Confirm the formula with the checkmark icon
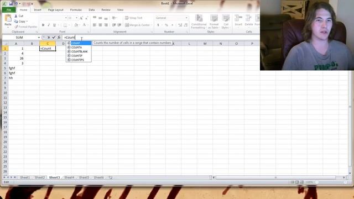The image size is (354, 199). pos(54,38)
